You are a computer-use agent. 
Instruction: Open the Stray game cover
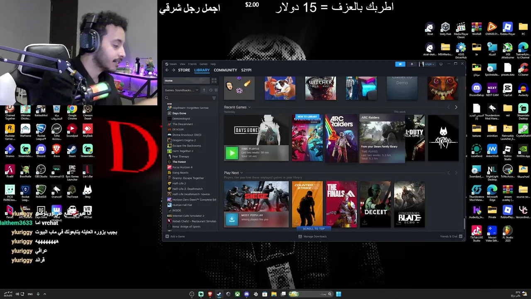(x=443, y=138)
